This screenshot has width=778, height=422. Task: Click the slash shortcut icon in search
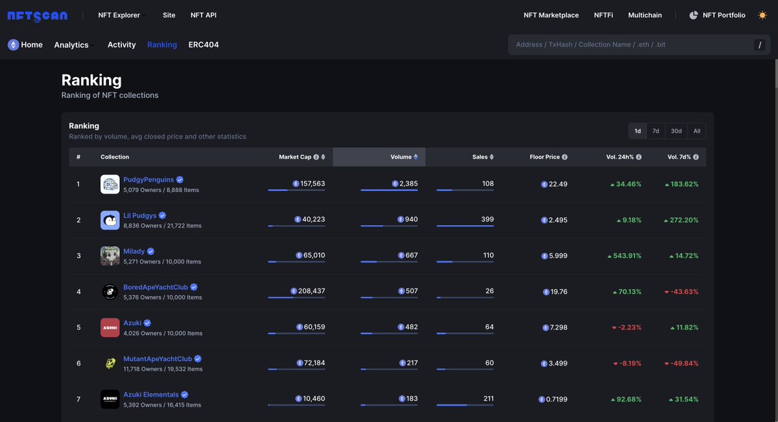pyautogui.click(x=759, y=45)
